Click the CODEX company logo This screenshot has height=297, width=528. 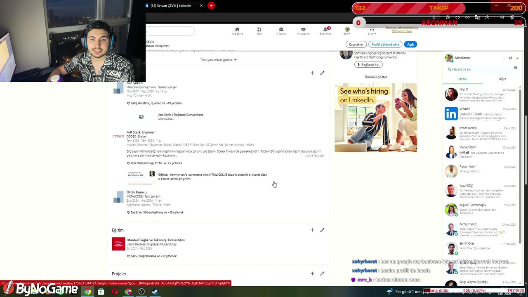tap(118, 136)
